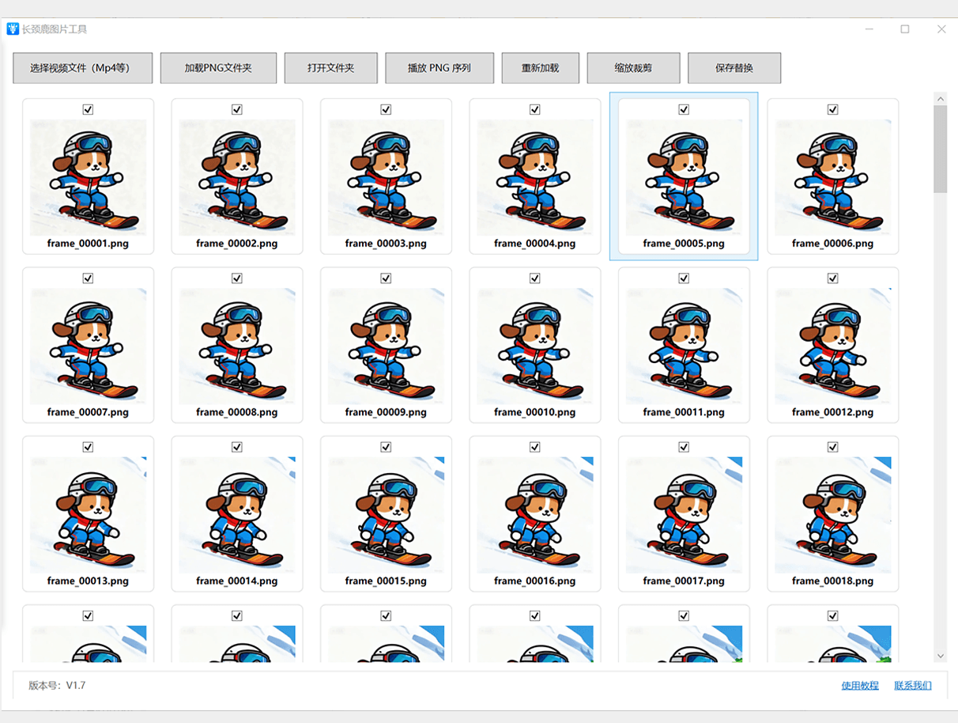Deselect the frame_00013.png checkbox
958x723 pixels.
(x=88, y=447)
